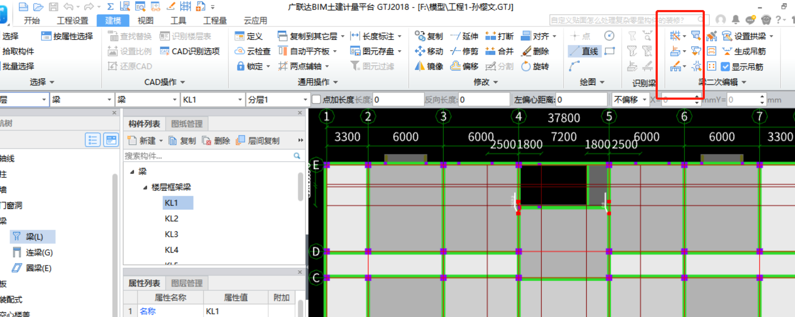Image resolution: width=795 pixels, height=317 pixels.
Task: Click the 批量选择 button
Action: click(x=18, y=66)
